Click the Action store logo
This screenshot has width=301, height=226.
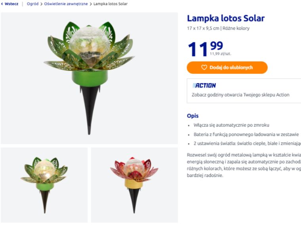click(204, 85)
